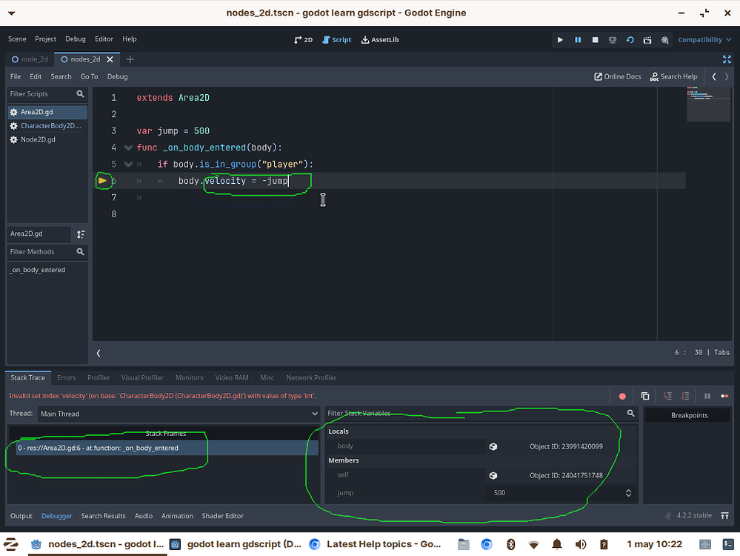
Task: Select CharacterBody2D.gd in the scripts list
Action: (x=49, y=125)
